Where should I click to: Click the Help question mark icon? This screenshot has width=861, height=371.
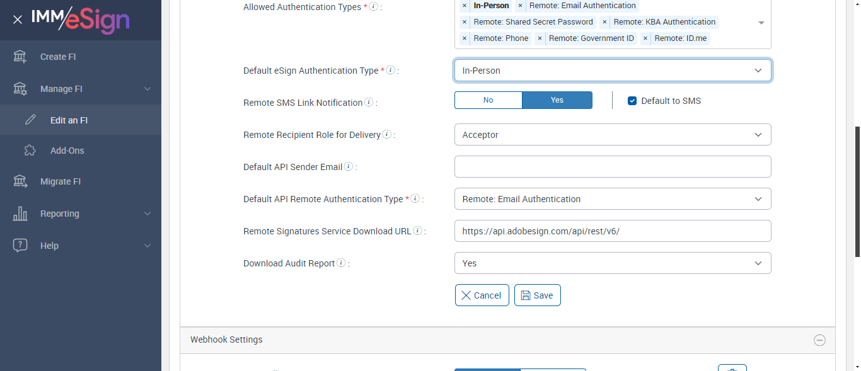[x=20, y=246]
